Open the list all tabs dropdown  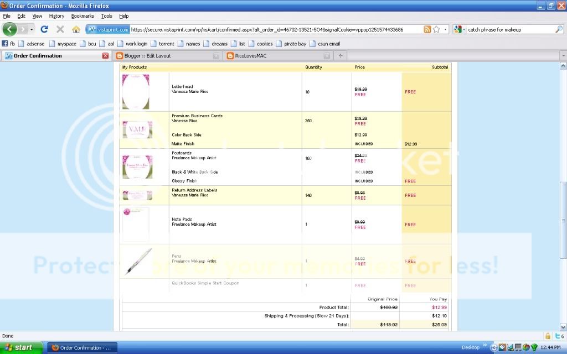(x=563, y=56)
